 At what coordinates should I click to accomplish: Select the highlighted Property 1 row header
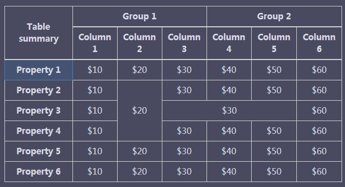pyautogui.click(x=39, y=70)
